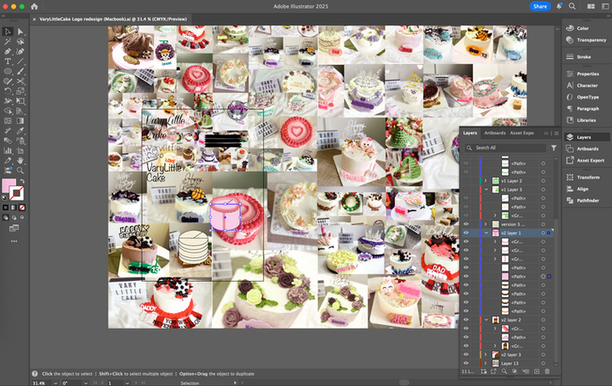Activate the Type tool
This screenshot has height=386, width=612.
click(x=8, y=61)
